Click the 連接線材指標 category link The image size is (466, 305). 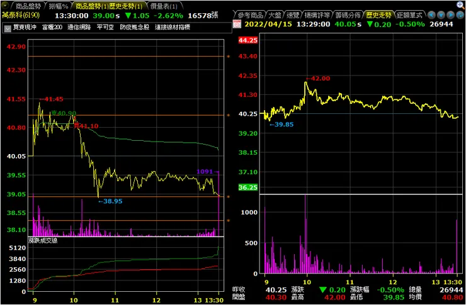tap(173, 27)
